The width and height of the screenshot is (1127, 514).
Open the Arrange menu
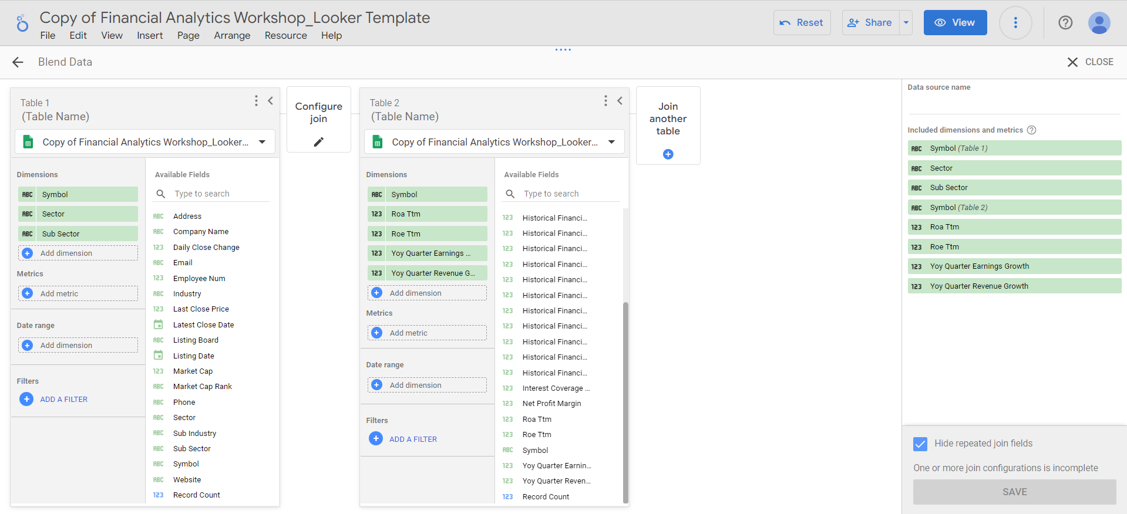coord(232,36)
